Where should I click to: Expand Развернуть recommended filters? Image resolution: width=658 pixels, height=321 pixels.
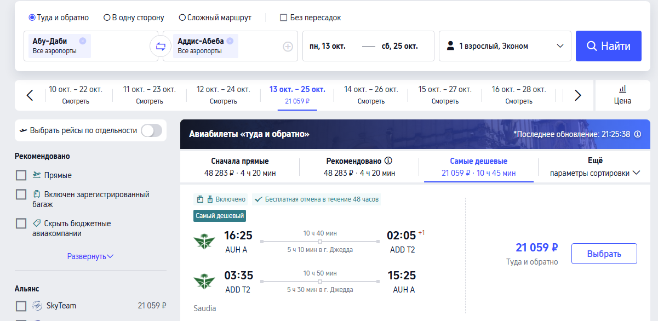[x=90, y=256]
